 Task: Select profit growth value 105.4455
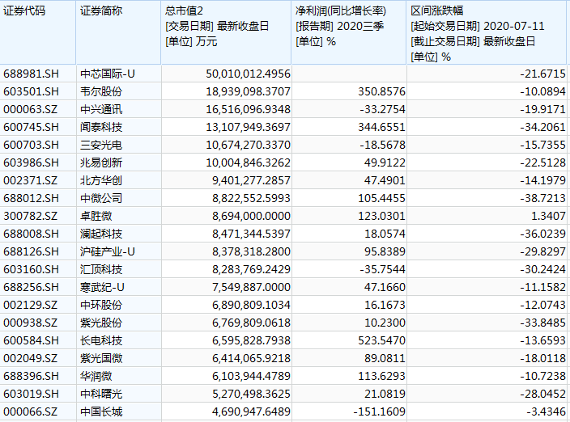pos(381,199)
